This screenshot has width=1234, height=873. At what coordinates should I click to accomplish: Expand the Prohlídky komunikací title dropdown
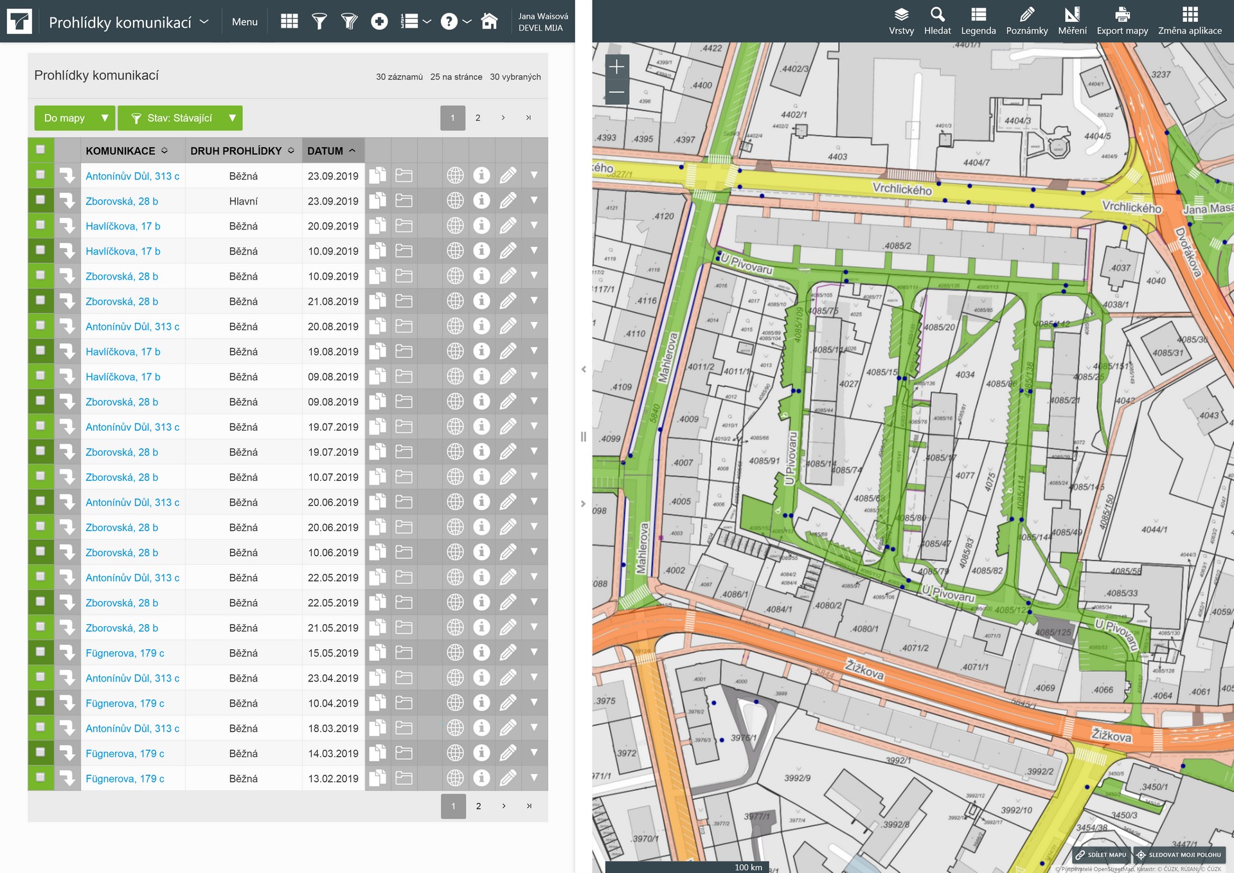click(204, 21)
